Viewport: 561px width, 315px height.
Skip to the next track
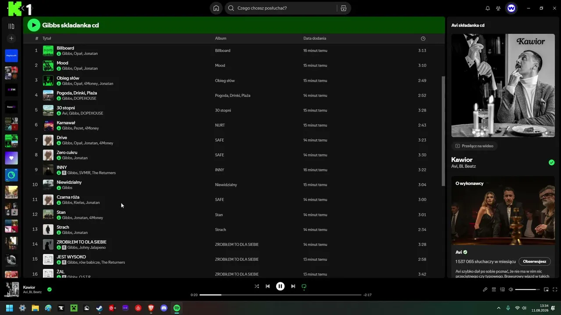pyautogui.click(x=293, y=286)
